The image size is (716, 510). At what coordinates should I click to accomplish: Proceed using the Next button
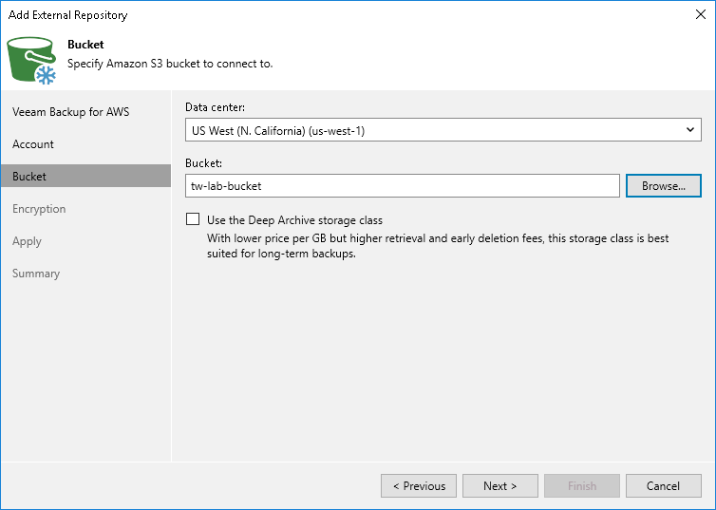click(x=500, y=486)
